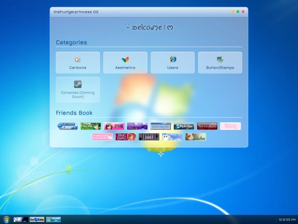The image size is (298, 224).
Task: Open the white cat friend button
Action: pos(172,137)
